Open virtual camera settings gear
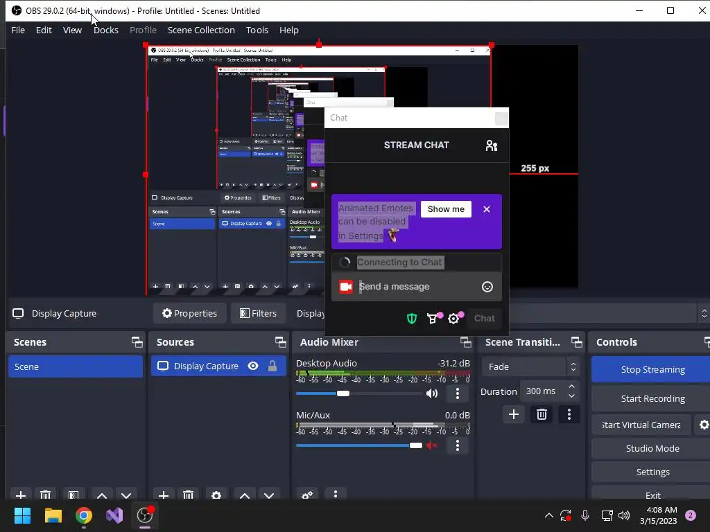This screenshot has height=532, width=710. tap(703, 425)
